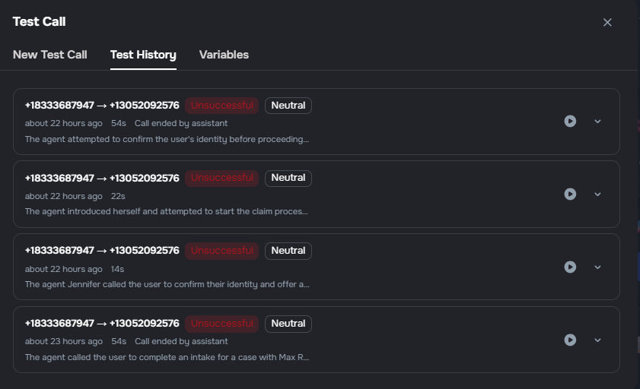The height and width of the screenshot is (389, 640).
Task: Open the call summary about confirming user's identity
Action: click(x=167, y=139)
